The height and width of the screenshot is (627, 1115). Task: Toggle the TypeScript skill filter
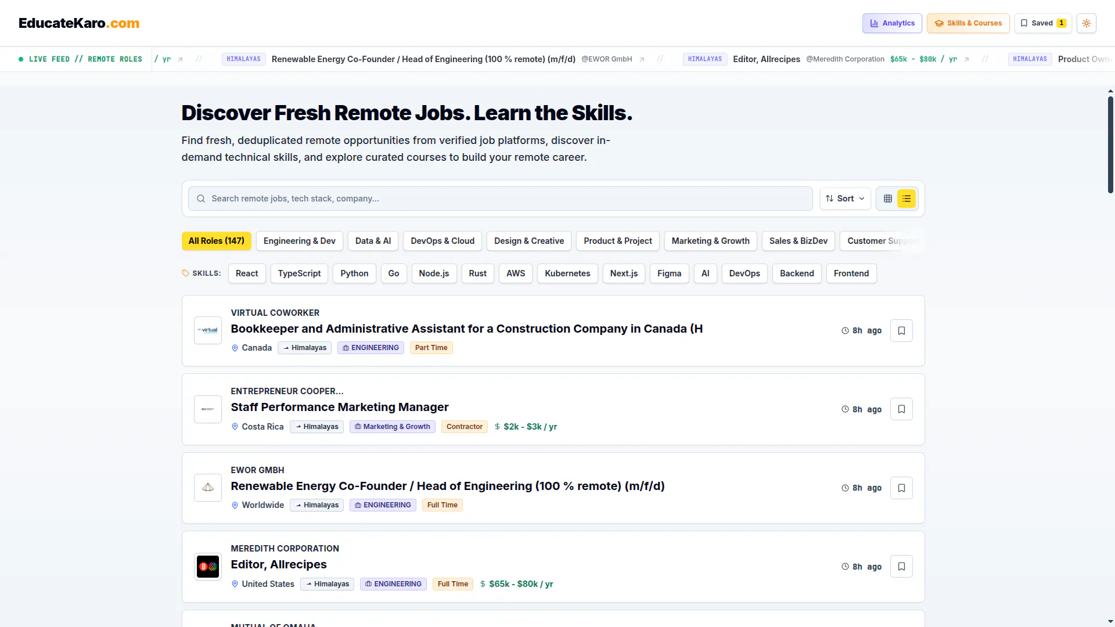coord(299,273)
